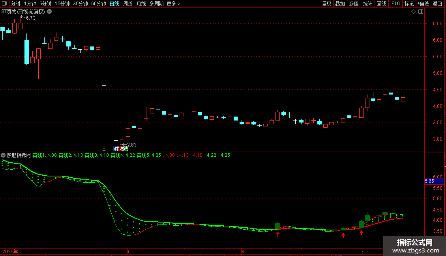This screenshot has width=446, height=256.
Task: Click the 2.83 low price label
Action: tap(131, 145)
